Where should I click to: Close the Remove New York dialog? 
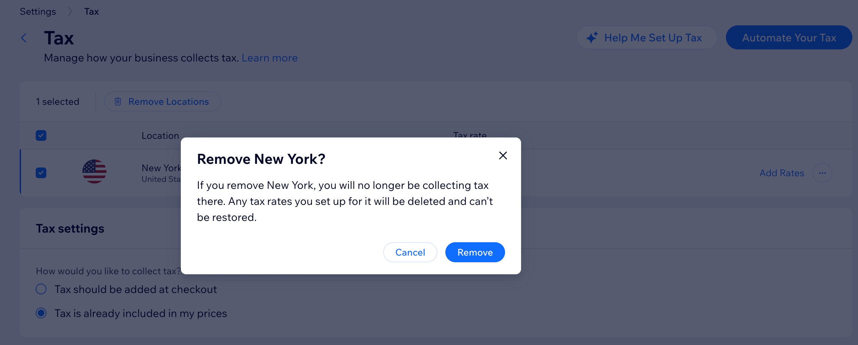(503, 155)
